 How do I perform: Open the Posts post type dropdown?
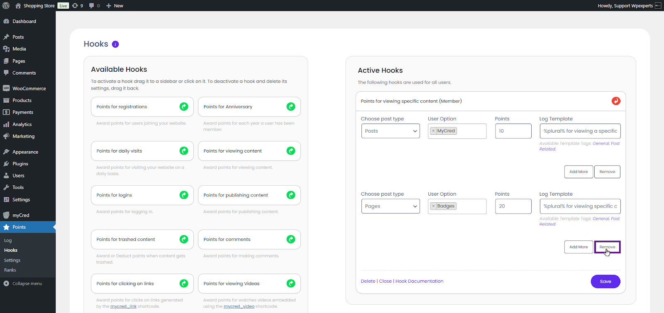pos(391,131)
